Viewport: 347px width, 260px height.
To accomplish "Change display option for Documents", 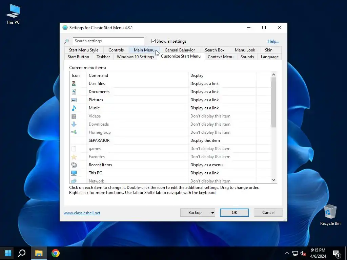I will pyautogui.click(x=204, y=92).
